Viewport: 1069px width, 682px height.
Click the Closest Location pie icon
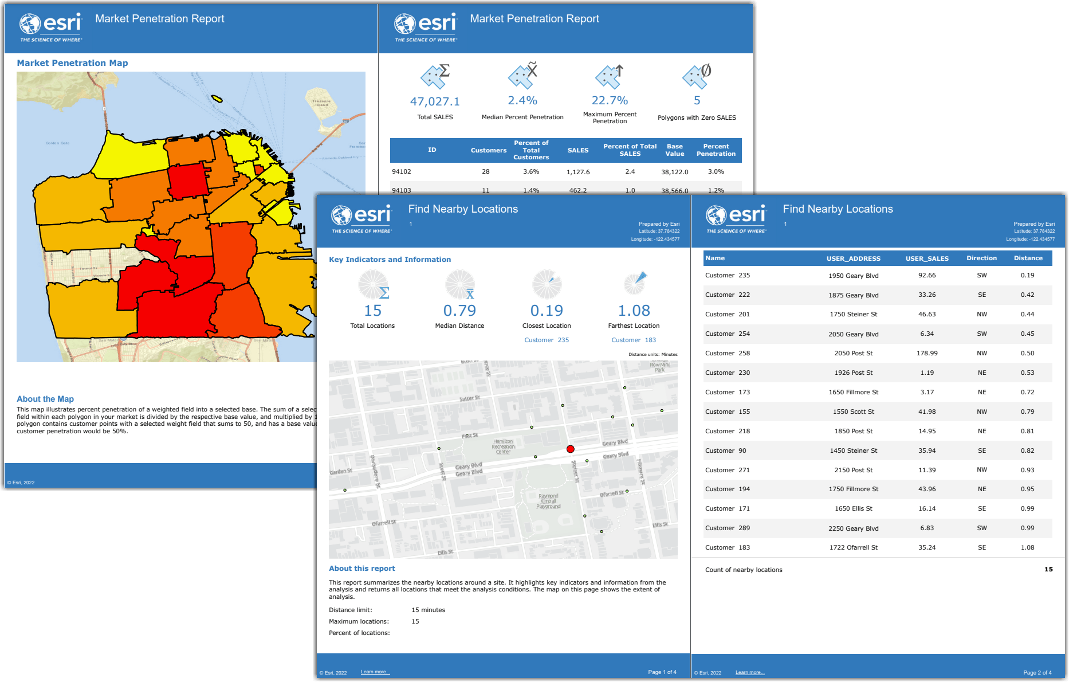coord(547,284)
